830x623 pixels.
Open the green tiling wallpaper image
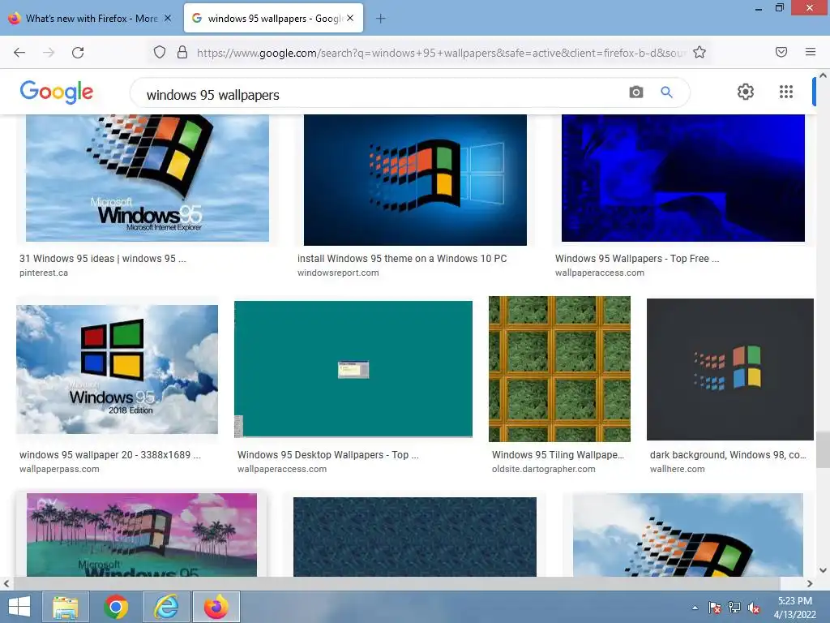click(559, 369)
